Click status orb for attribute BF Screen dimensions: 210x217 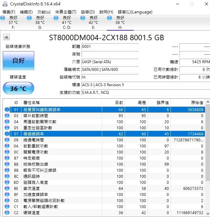coord(7,194)
